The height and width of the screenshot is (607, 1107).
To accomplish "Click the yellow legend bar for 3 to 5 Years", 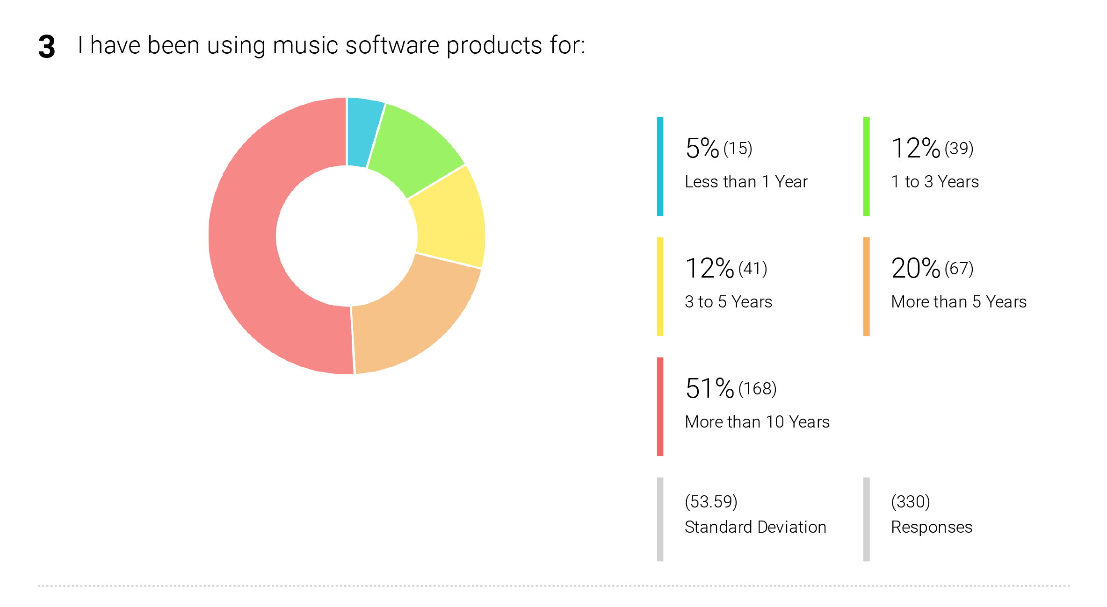I will click(x=660, y=286).
